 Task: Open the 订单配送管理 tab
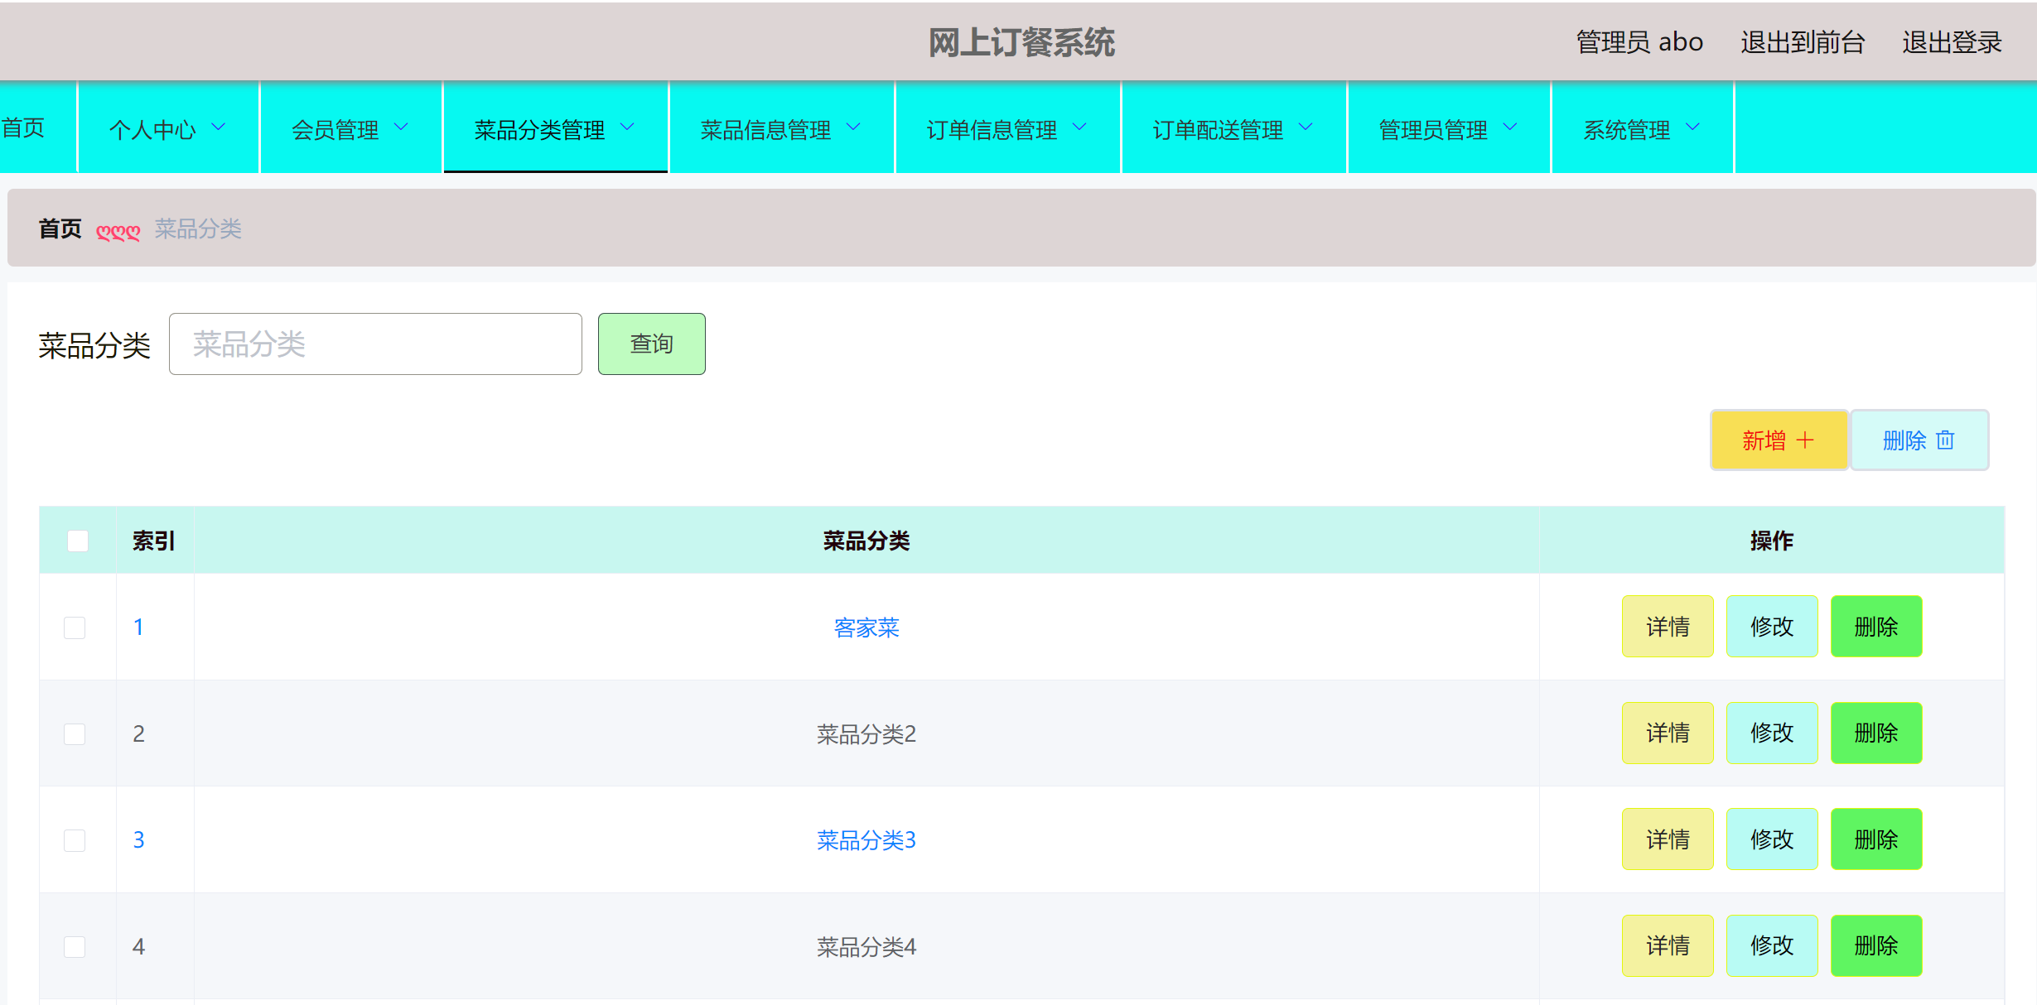pos(1233,128)
